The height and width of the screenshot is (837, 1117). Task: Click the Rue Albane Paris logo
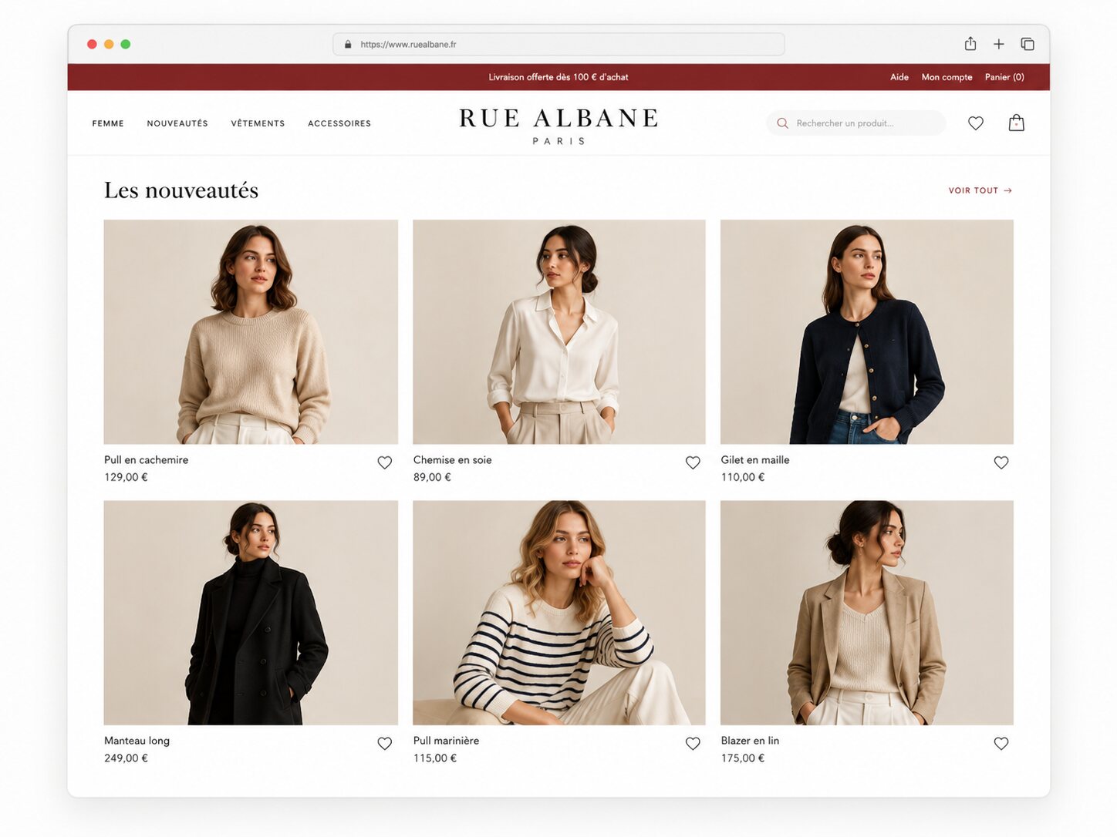pyautogui.click(x=558, y=126)
